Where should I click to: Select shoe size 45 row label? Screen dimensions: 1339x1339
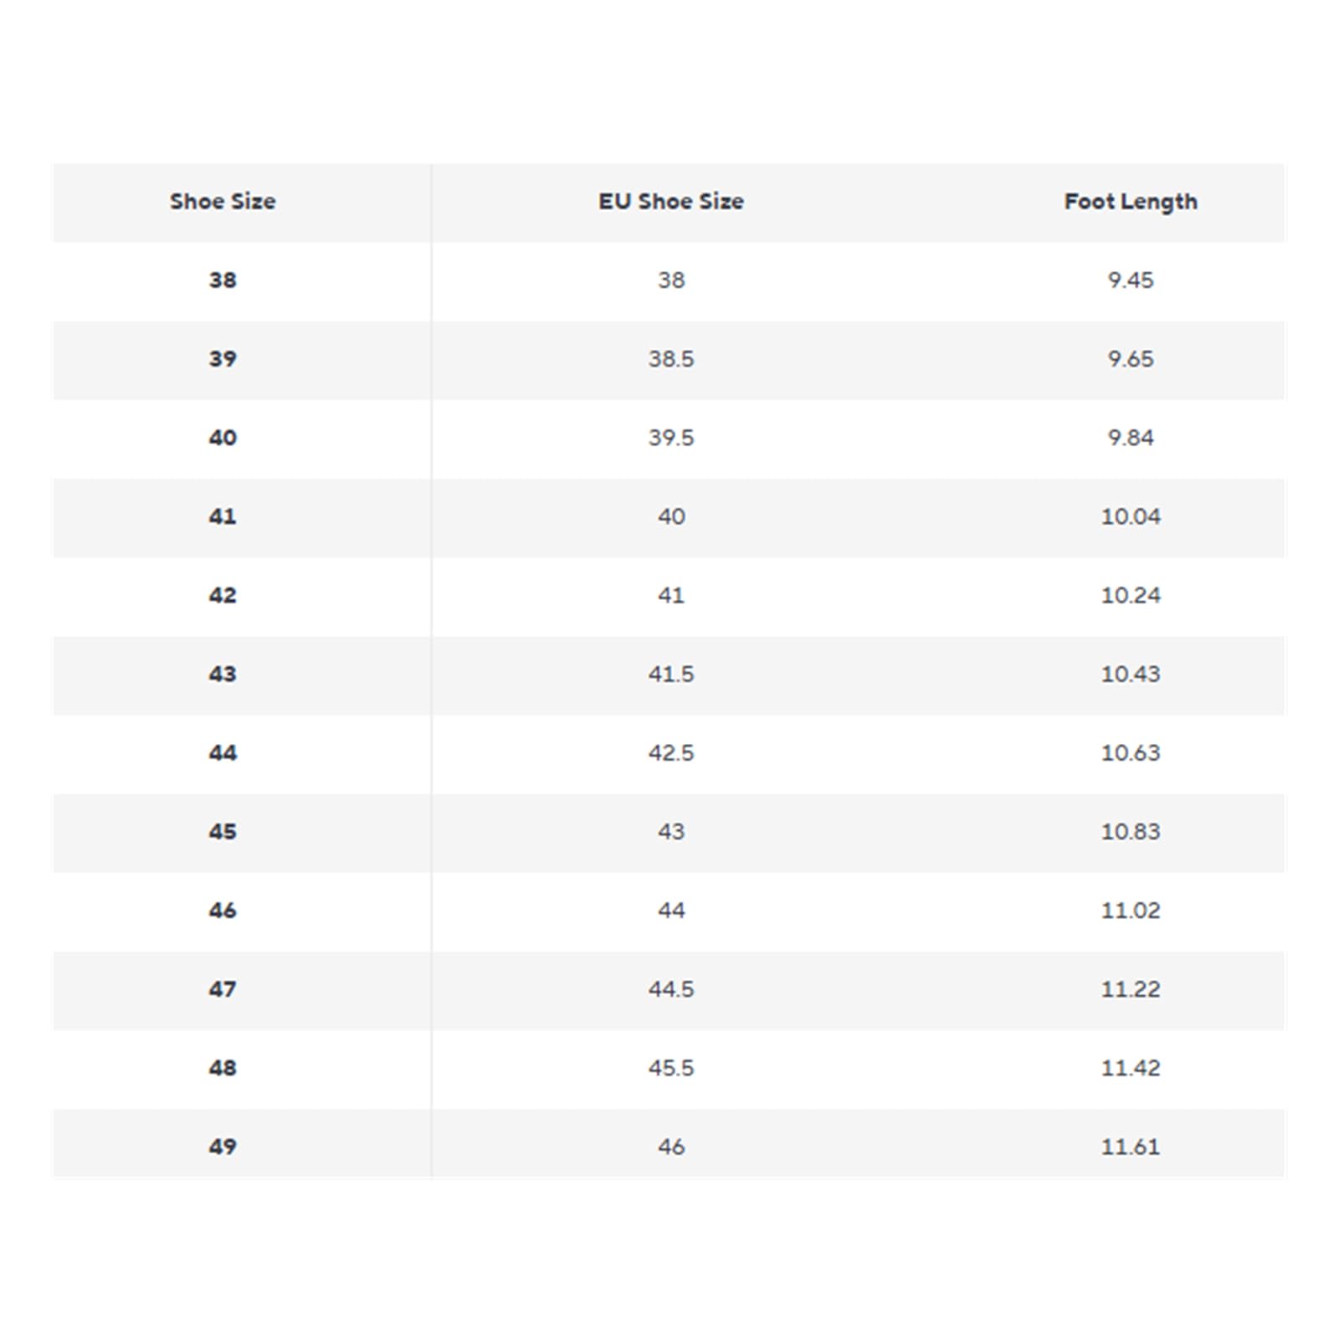(223, 831)
